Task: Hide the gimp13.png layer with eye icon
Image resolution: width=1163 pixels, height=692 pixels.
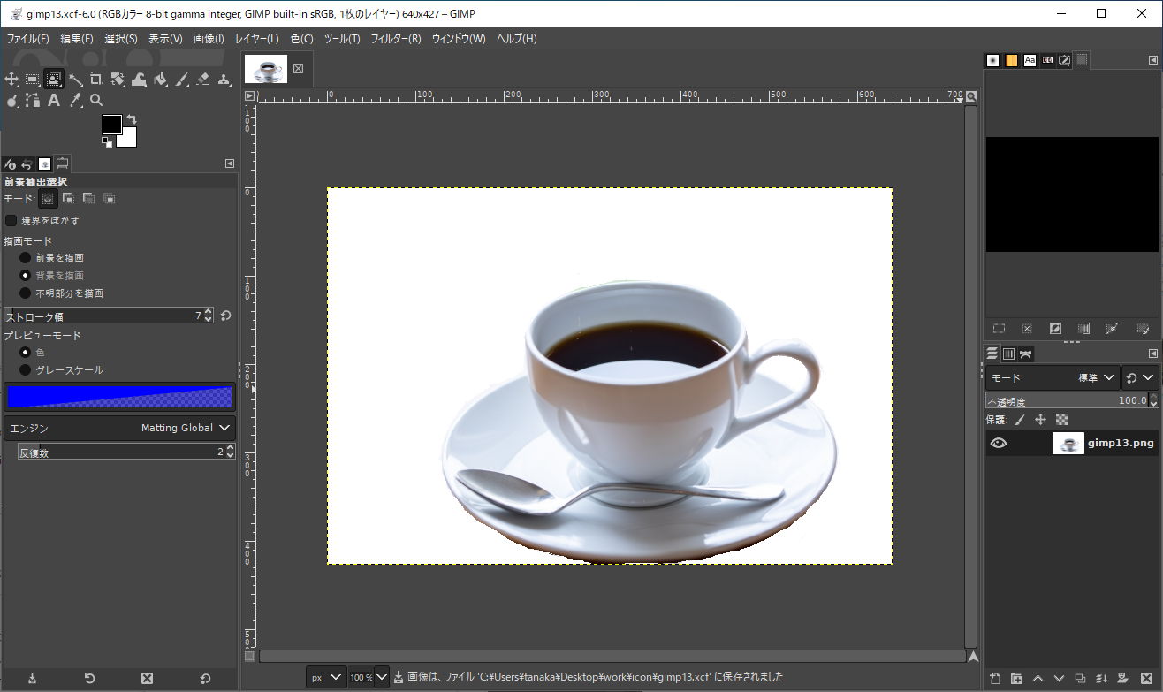Action: point(998,444)
